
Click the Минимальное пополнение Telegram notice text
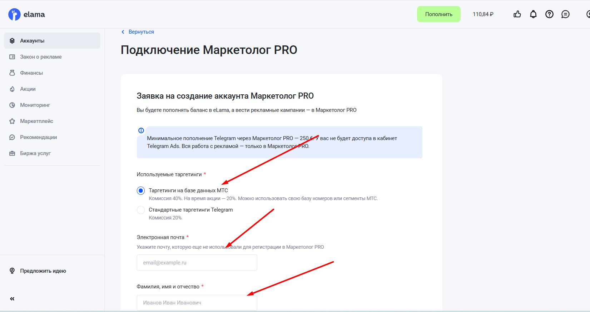pyautogui.click(x=272, y=142)
